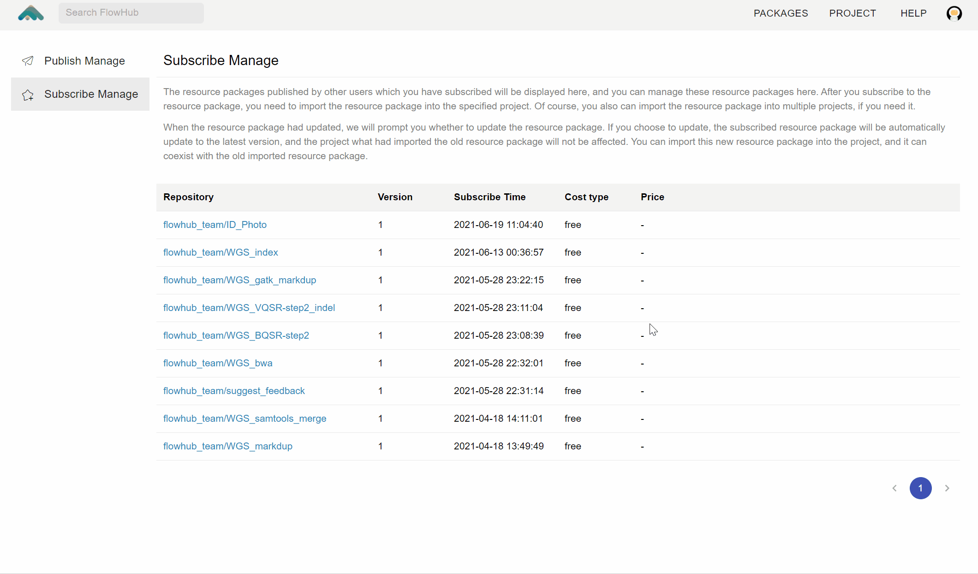Open flowhub_team/WGS_bwa repository
The width and height of the screenshot is (978, 574).
(x=218, y=363)
